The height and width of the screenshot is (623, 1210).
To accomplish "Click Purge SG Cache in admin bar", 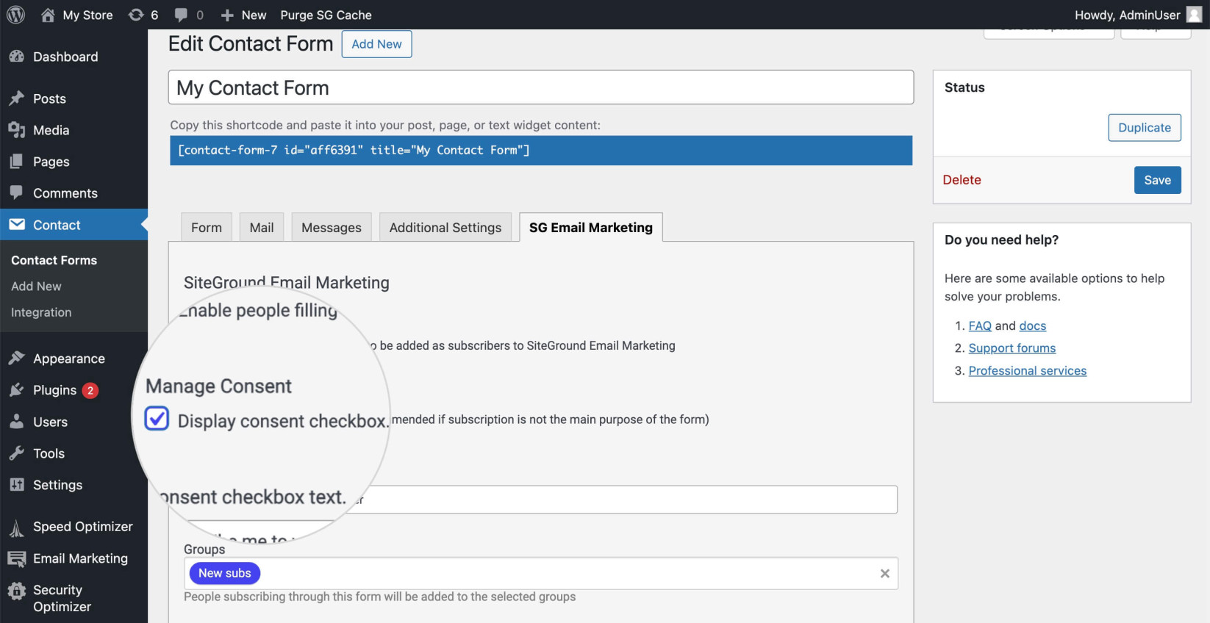I will [x=326, y=15].
